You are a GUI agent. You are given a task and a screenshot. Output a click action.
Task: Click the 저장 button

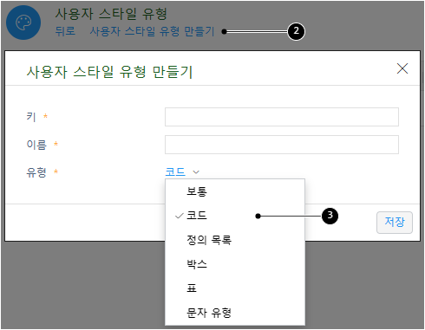point(395,223)
